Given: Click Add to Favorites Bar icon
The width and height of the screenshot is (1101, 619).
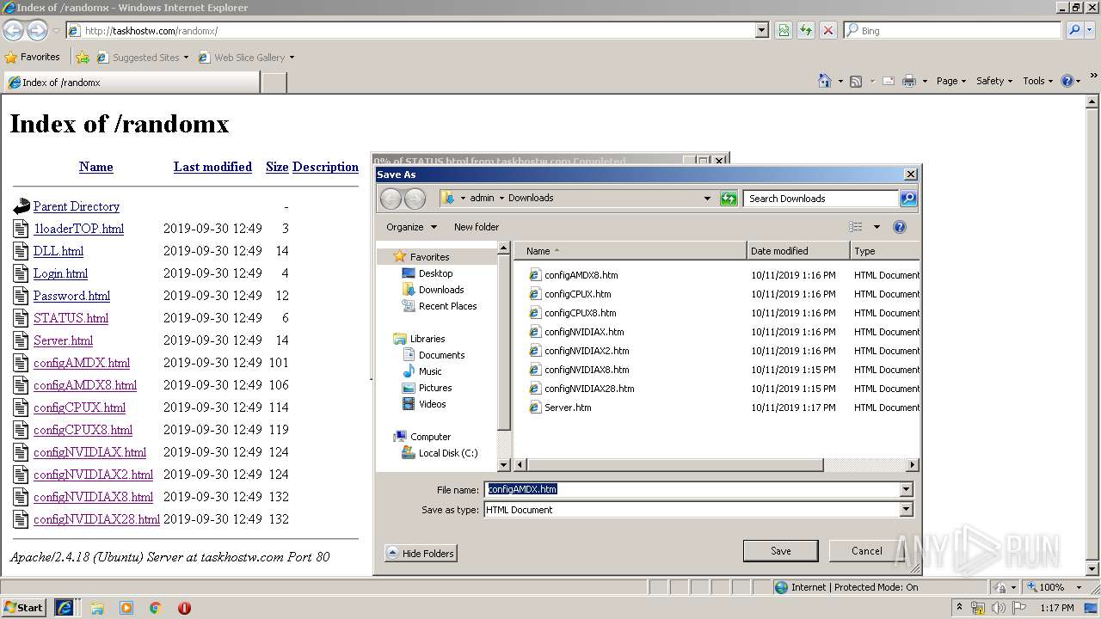Looking at the screenshot, I should 83,58.
